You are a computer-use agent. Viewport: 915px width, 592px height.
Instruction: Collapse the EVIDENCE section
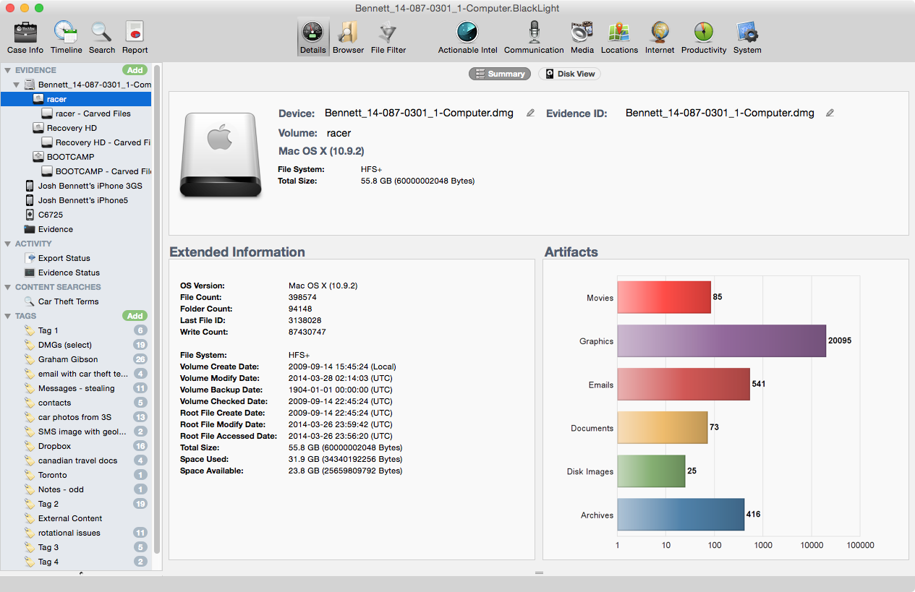8,70
